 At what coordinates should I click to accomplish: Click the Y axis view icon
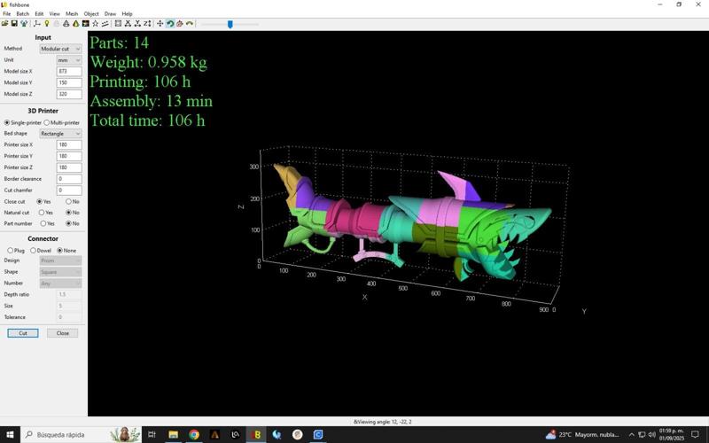(x=137, y=24)
